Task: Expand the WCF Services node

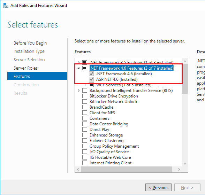Action: [x=85, y=85]
